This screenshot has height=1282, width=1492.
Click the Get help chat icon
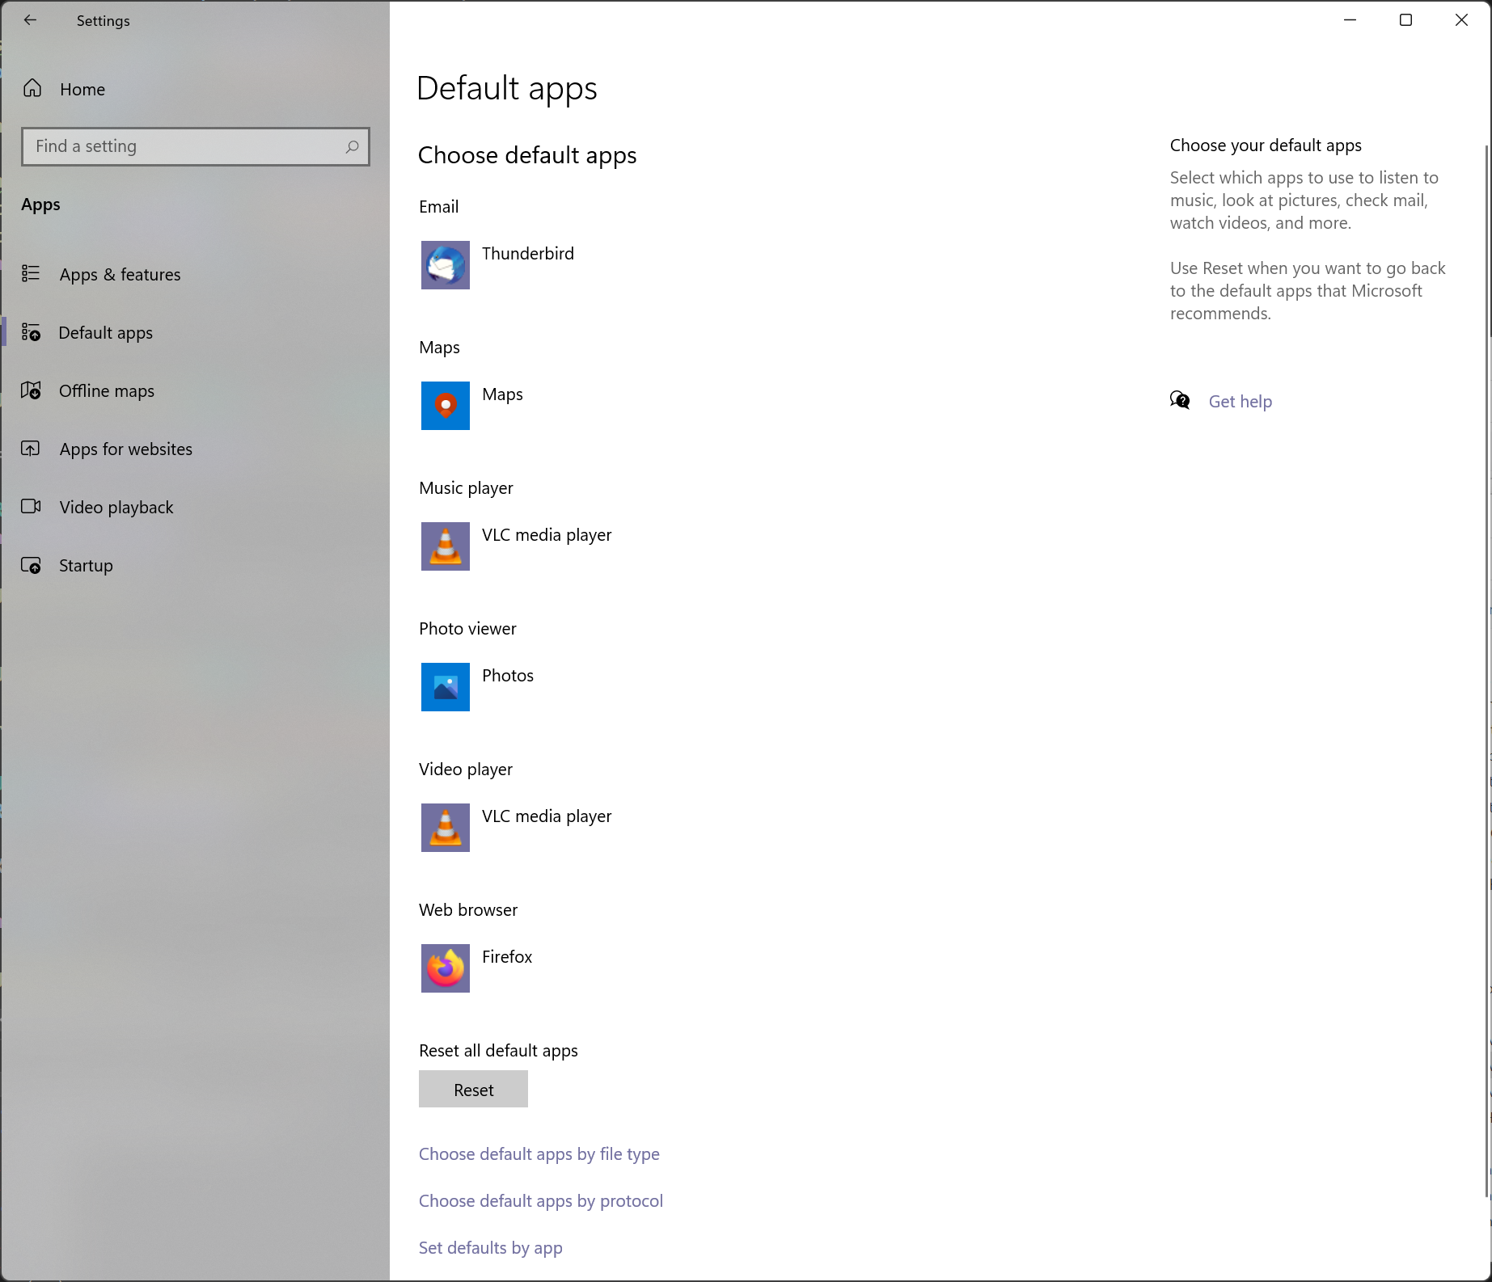point(1180,399)
